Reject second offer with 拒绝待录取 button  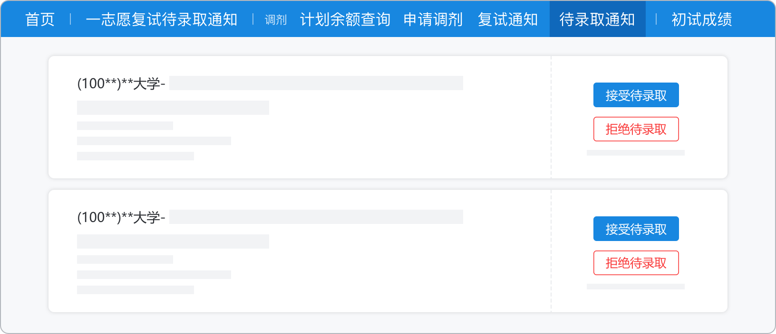[x=636, y=263]
